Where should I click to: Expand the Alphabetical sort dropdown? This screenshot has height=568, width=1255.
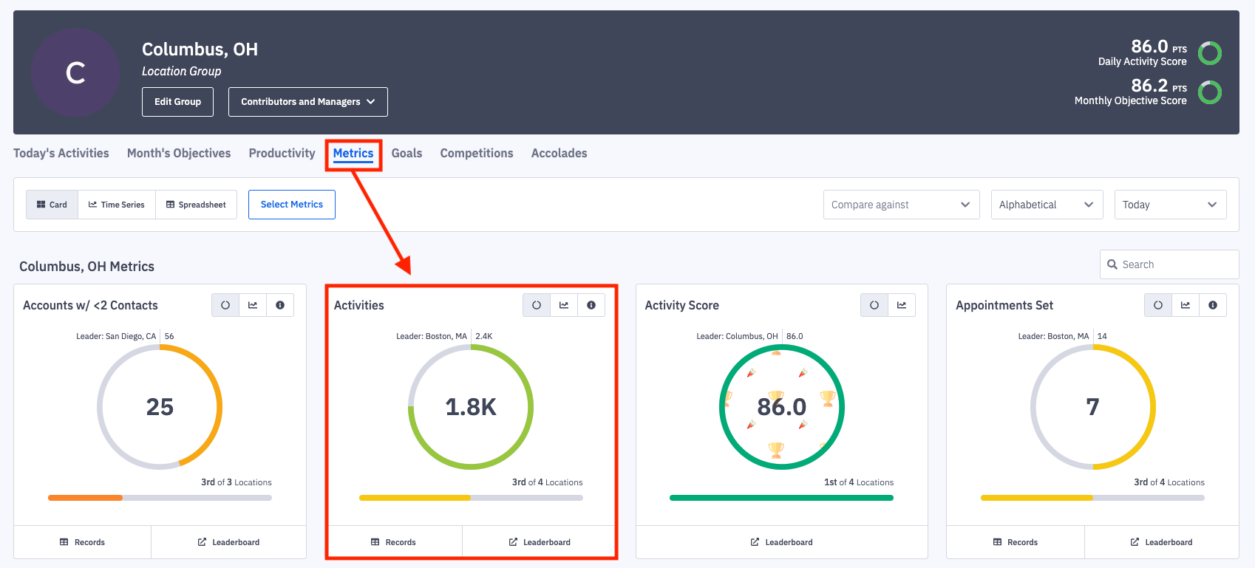pos(1047,205)
